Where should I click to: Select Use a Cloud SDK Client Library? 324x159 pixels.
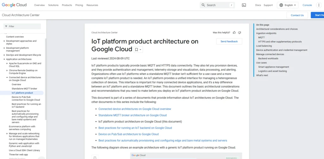24,150
